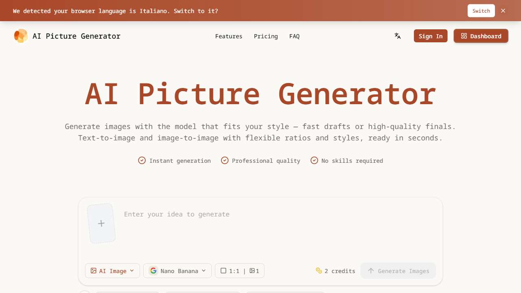Screen dimensions: 521x293
Task: Open the FAQ section from navigation
Action: point(294,36)
